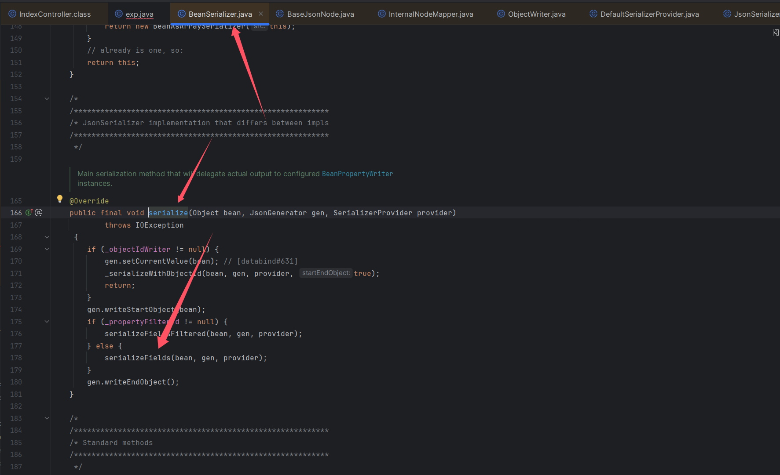
Task: Click 'return this;' on line 142
Action: 113,63
